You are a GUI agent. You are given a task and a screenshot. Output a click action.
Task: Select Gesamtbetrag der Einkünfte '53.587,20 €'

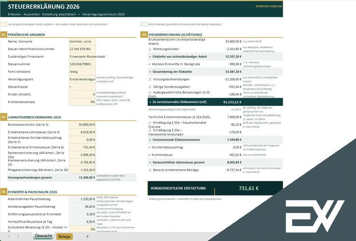(x=233, y=72)
